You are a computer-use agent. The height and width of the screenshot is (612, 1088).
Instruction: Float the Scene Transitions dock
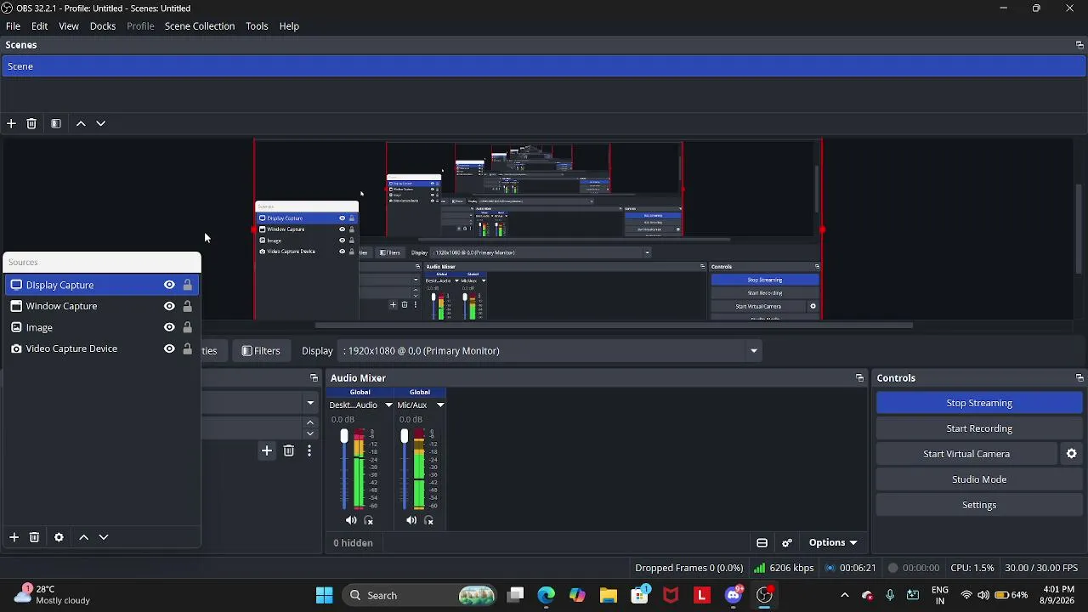click(314, 378)
